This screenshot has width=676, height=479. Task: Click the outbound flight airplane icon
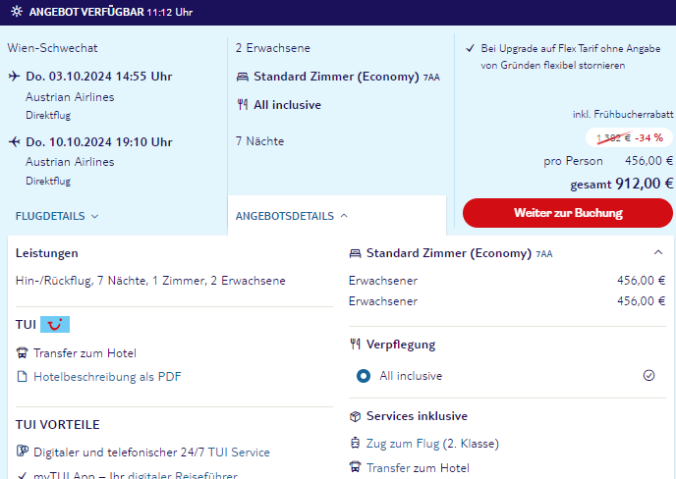[x=14, y=77]
